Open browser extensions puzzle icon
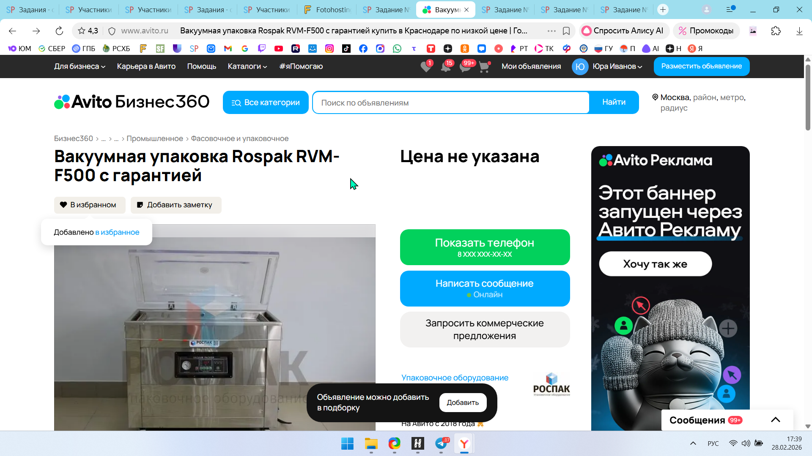Image resolution: width=812 pixels, height=456 pixels. tap(776, 31)
